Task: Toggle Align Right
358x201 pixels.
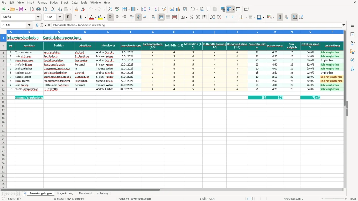Action: pyautogui.click(x=124, y=17)
